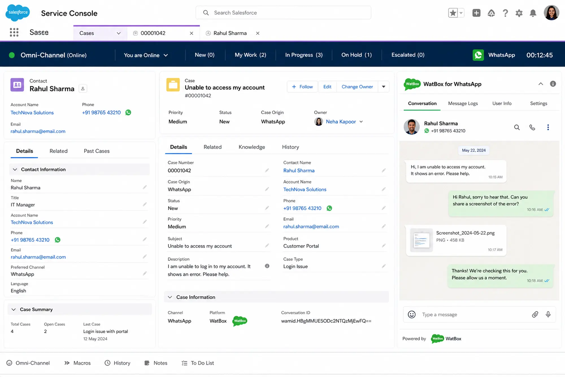Click the Change Owner button
Viewport: 565px width, 377px height.
(357, 87)
